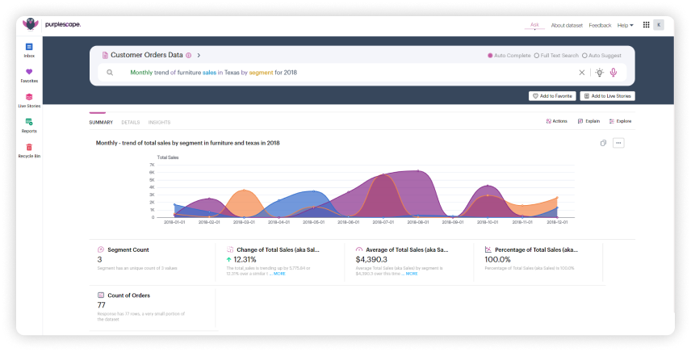Open Favorites in the left sidebar

pos(29,73)
